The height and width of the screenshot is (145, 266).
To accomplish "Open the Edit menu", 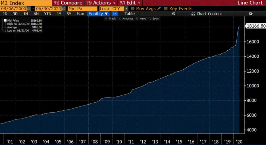I will 131,3.
